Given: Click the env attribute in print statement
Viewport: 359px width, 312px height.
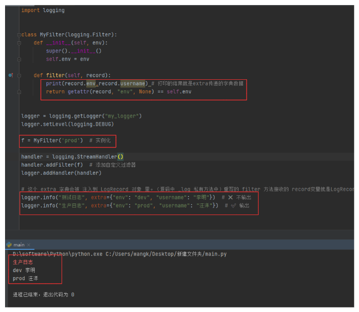Looking at the screenshot, I should coord(91,83).
